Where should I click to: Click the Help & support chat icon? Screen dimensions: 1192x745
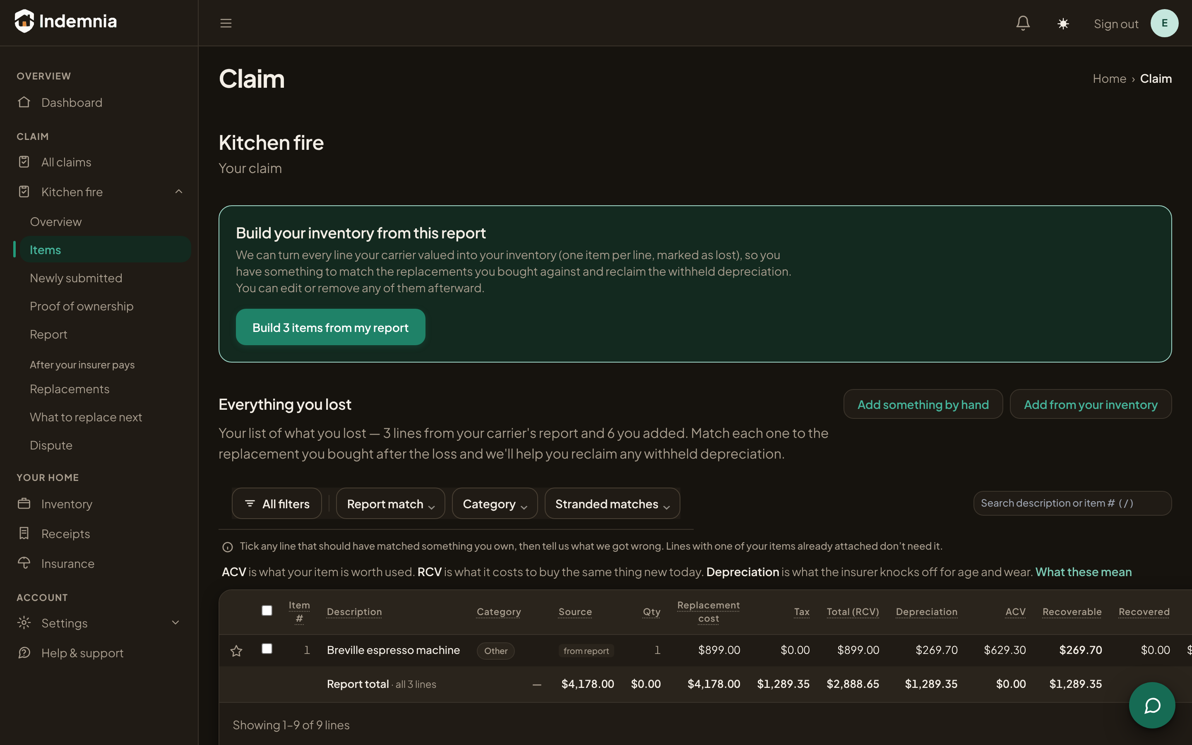[24, 652]
